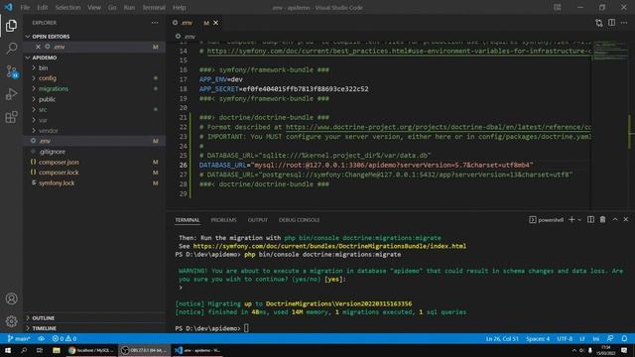Image resolution: width=635 pixels, height=357 pixels.
Task: Split the terminal panel
Action: pyautogui.click(x=591, y=219)
